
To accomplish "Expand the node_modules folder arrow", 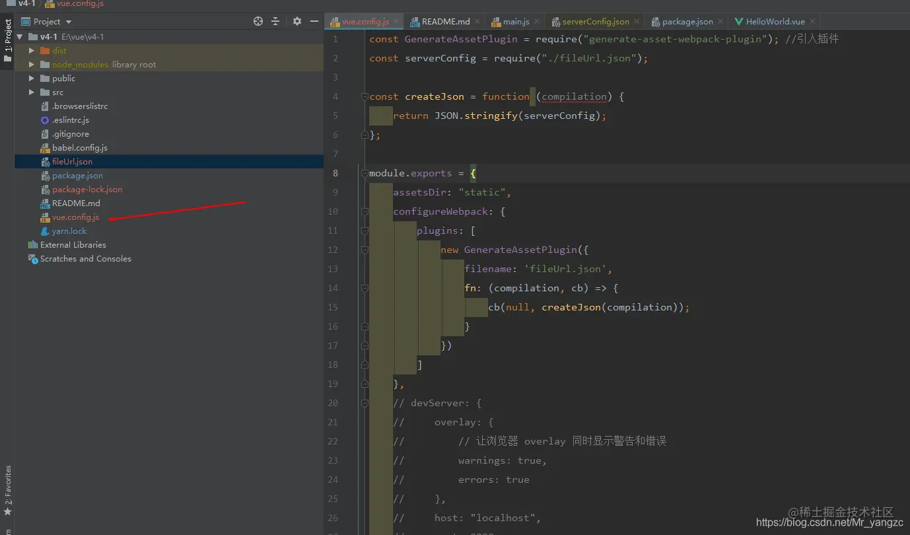I will click(x=31, y=64).
